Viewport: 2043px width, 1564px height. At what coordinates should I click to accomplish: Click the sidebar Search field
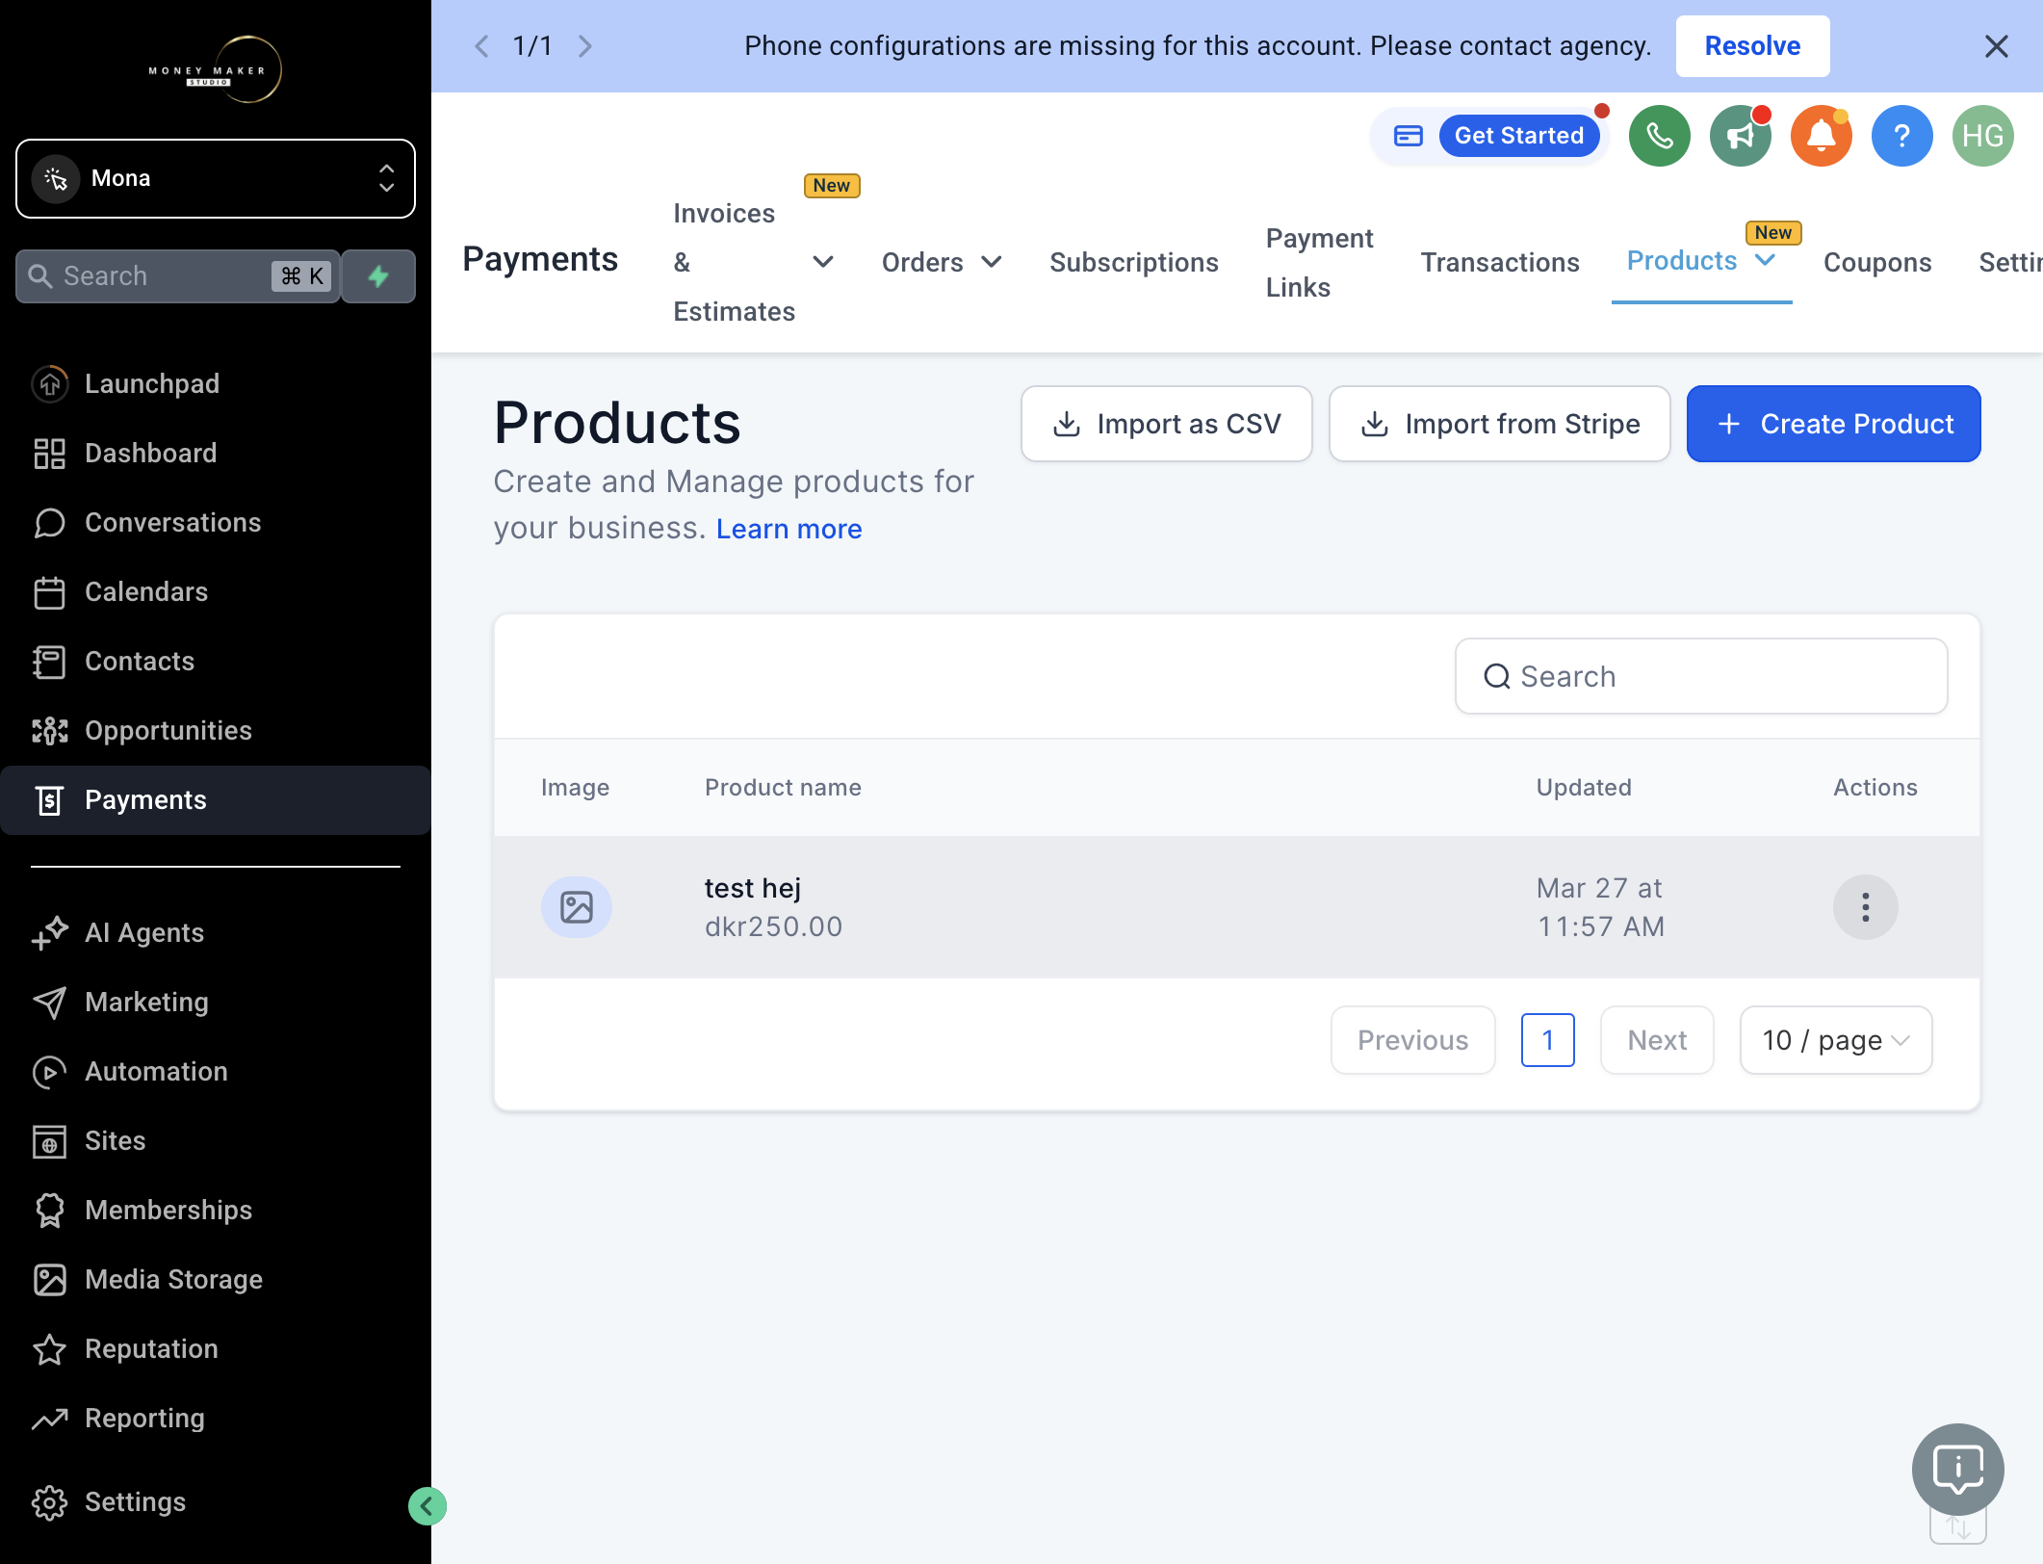point(178,276)
